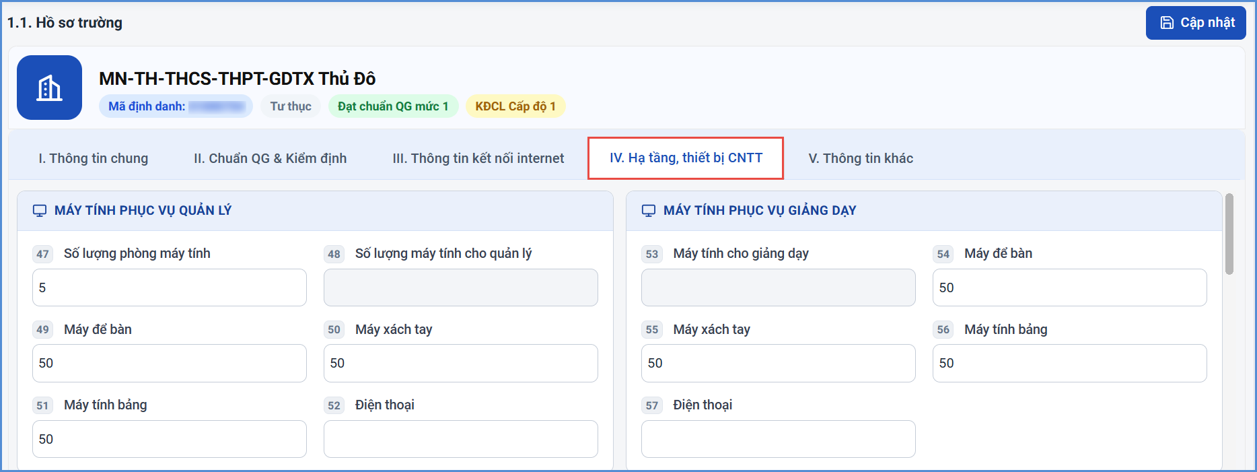Go to III. Thông tin kết nối internet tab

point(478,158)
